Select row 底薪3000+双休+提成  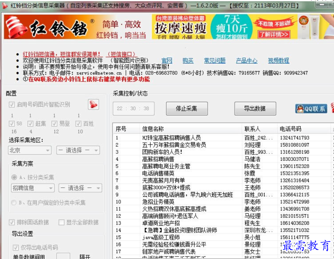point(223,187)
